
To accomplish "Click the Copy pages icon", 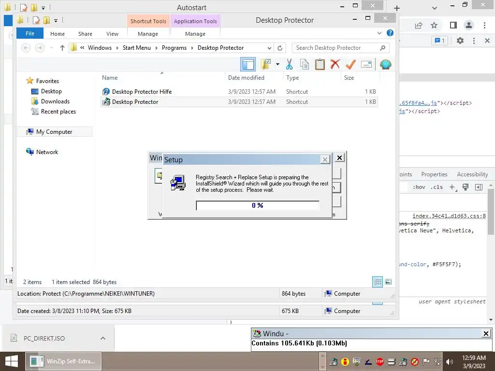I will (305, 64).
